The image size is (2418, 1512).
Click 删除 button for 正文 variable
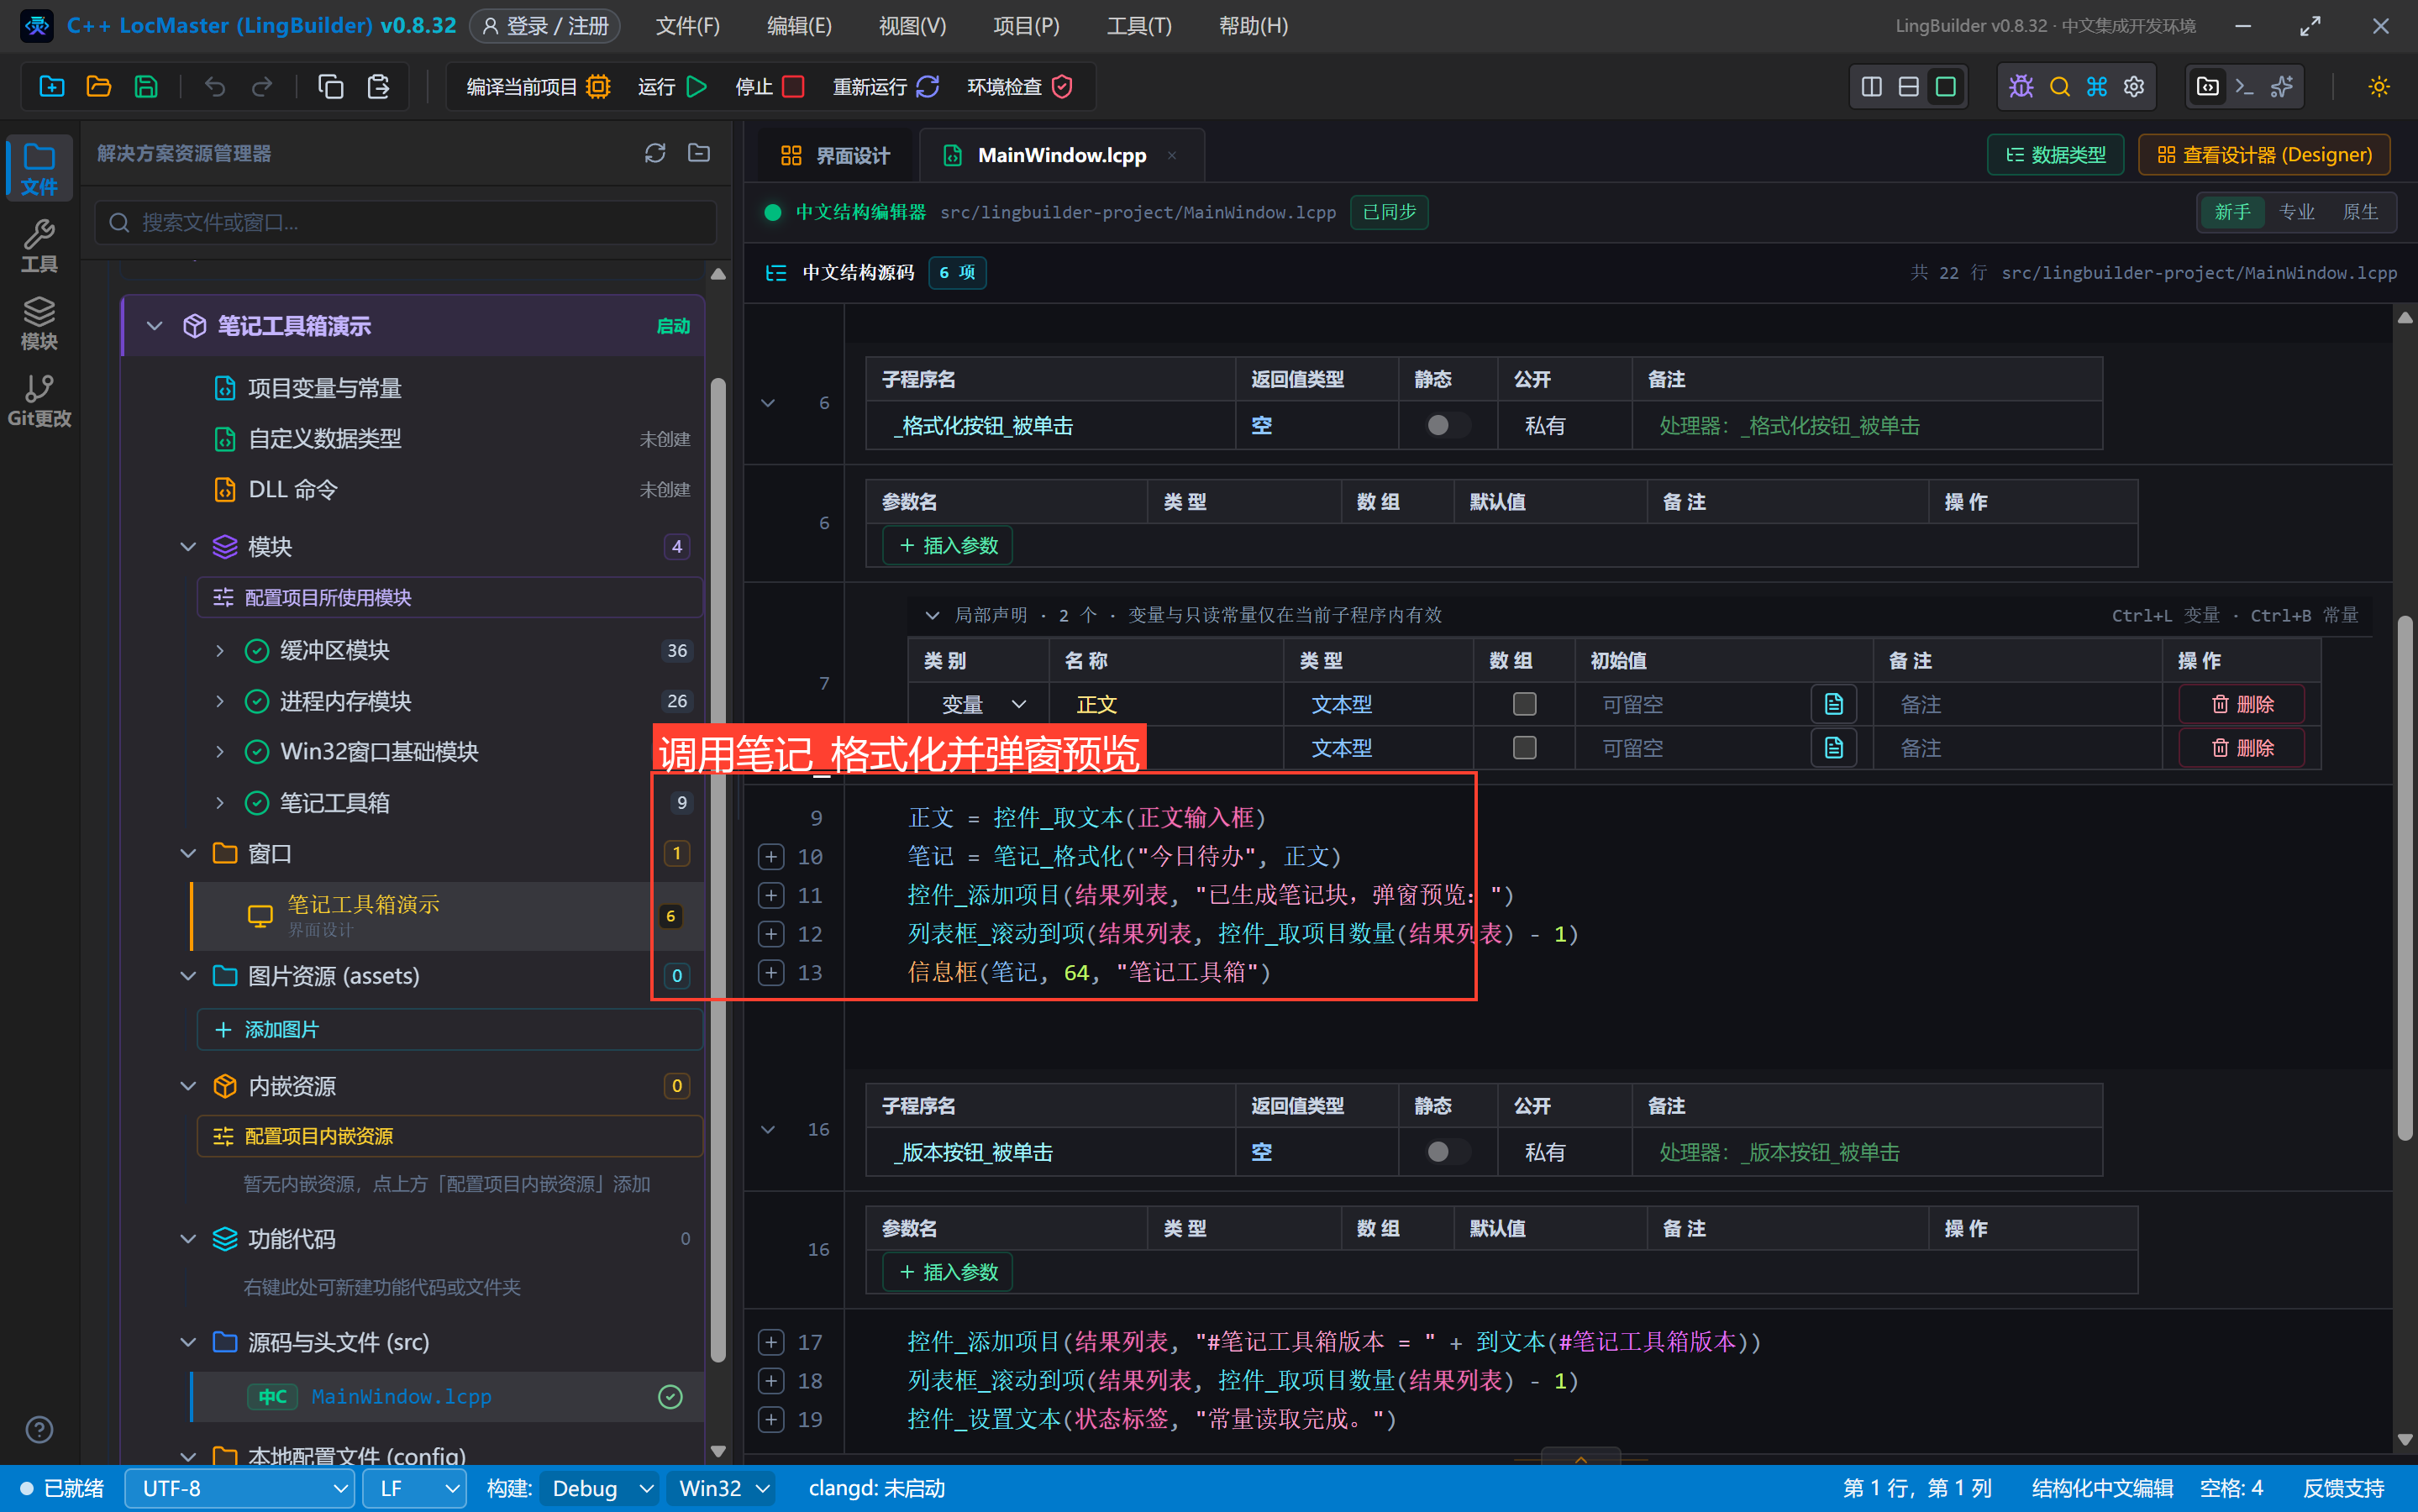2241,704
